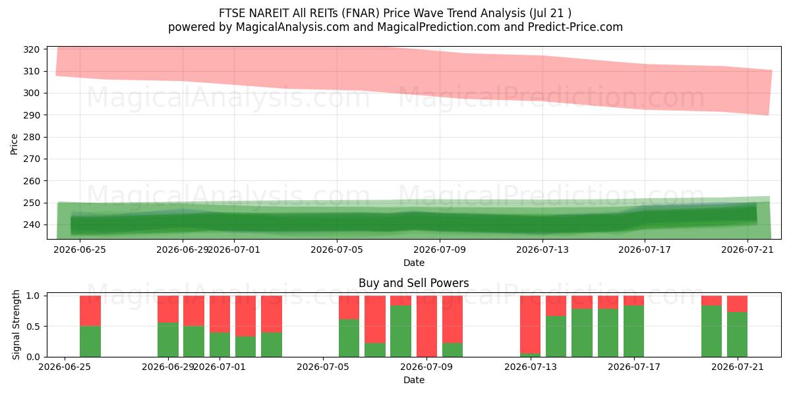Click the 2026-07-09 date tick under the price chart
The image size is (791, 395).
(x=440, y=250)
